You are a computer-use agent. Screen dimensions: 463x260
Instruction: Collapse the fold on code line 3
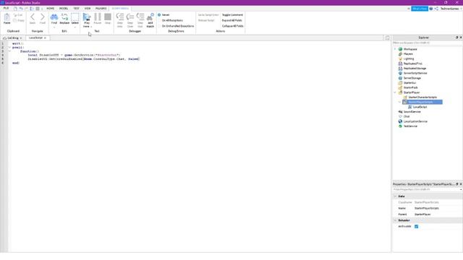point(9,51)
